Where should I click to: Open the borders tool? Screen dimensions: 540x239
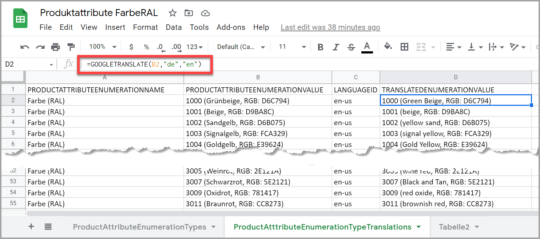[404, 47]
